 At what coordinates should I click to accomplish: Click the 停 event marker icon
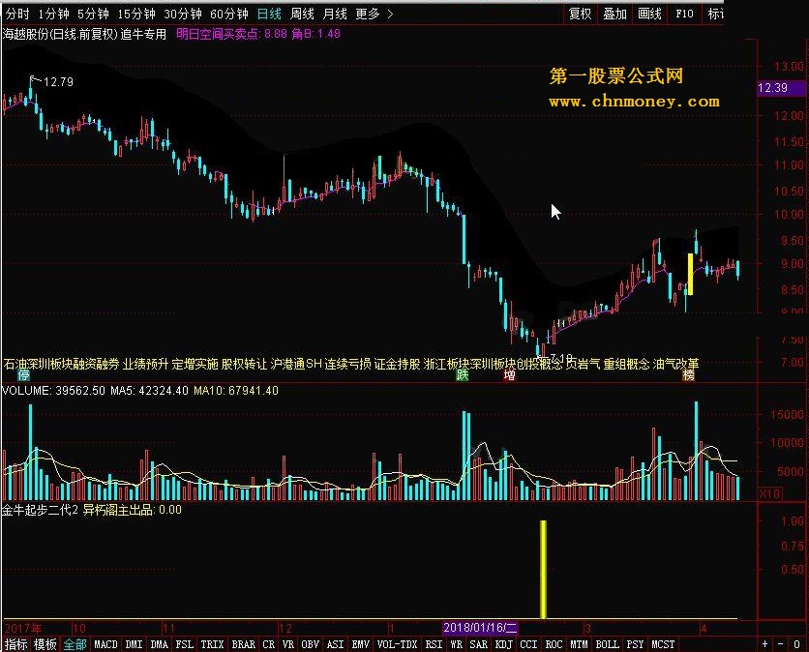click(x=23, y=375)
